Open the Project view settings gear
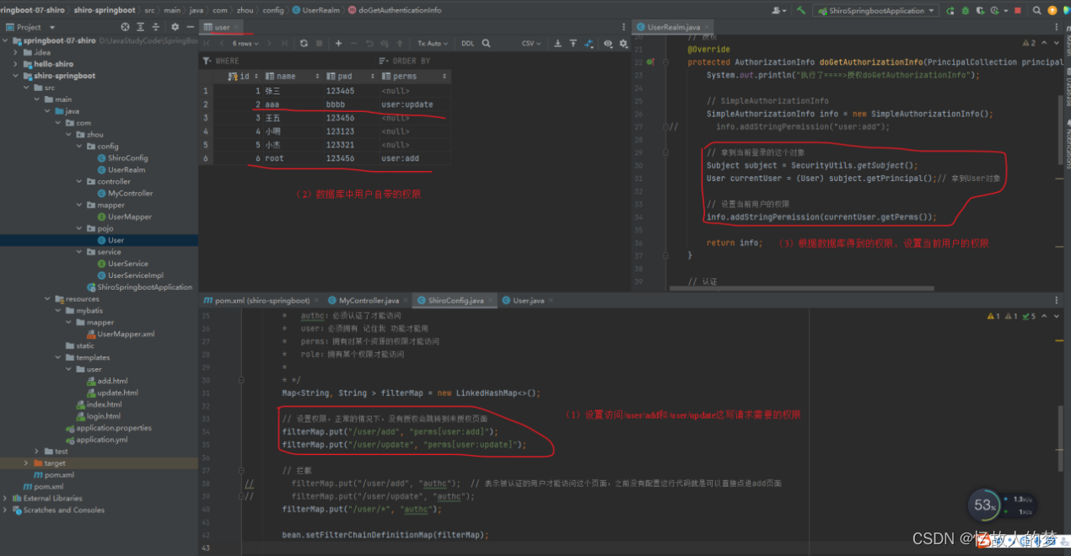The width and height of the screenshot is (1071, 556). pos(175,27)
